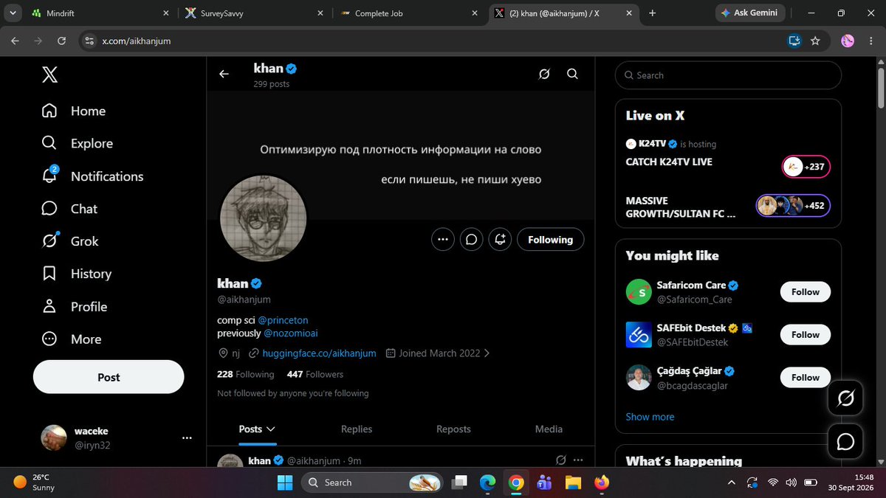886x498 pixels.
Task: Click the X Search input field
Action: pos(728,75)
